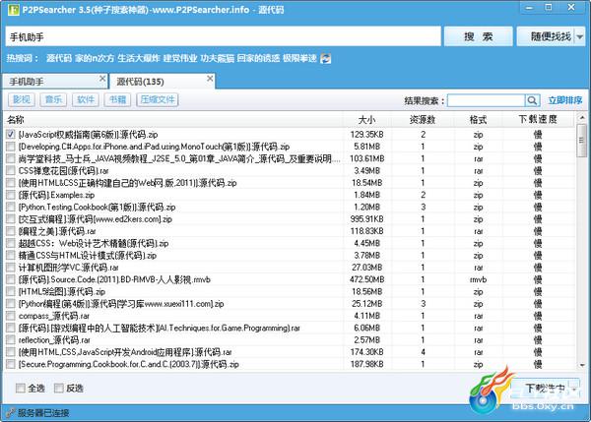Tick checkbox for 编程之美 源代码.rar
This screenshot has width=591, height=422.
(11, 231)
